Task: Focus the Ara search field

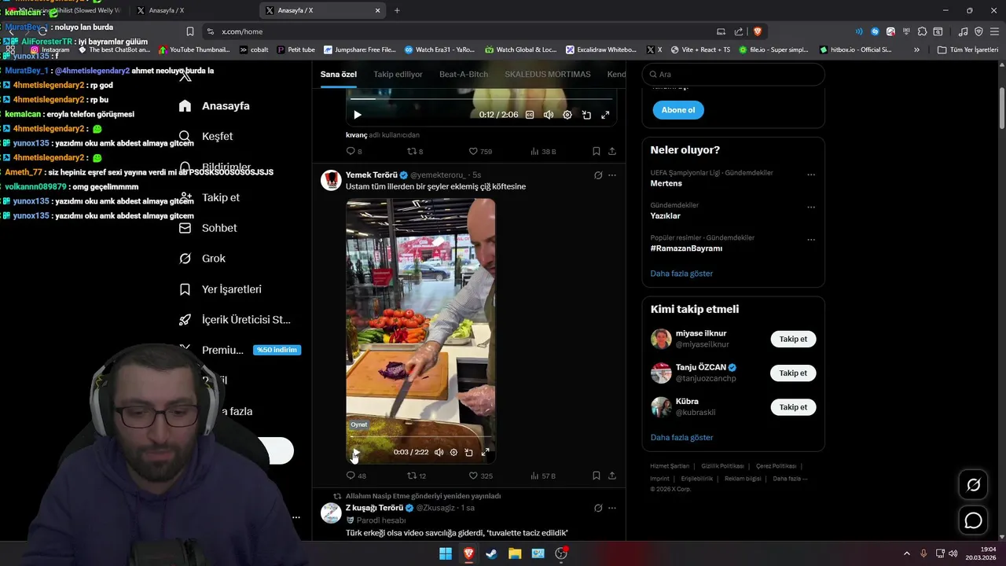Action: pyautogui.click(x=733, y=74)
